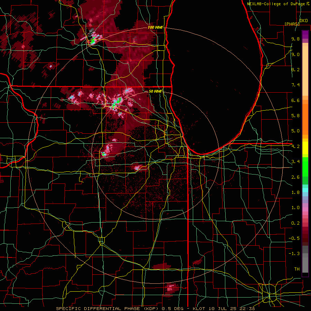Click the 5.8 scale value

click(295, 116)
